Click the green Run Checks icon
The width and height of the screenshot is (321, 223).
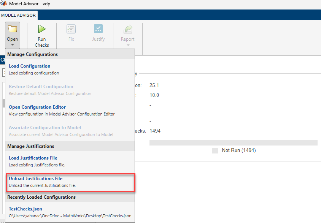click(x=42, y=29)
